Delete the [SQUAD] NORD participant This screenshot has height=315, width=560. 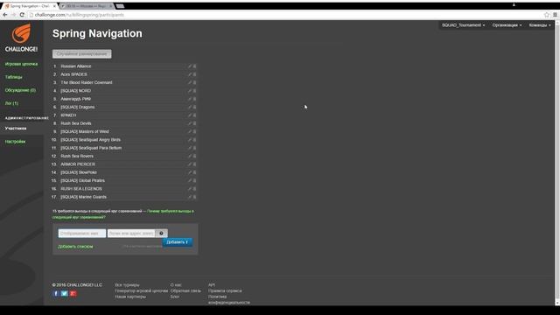coord(194,91)
